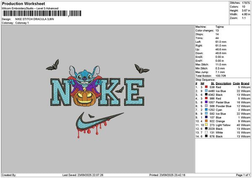Select the Light Yellow description text

(x=223, y=125)
